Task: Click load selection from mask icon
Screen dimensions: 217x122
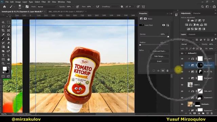Action: [x=154, y=71]
